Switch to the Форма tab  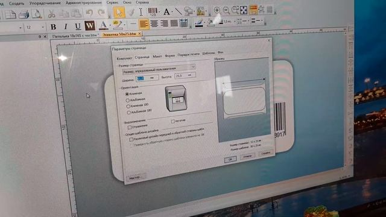point(169,55)
